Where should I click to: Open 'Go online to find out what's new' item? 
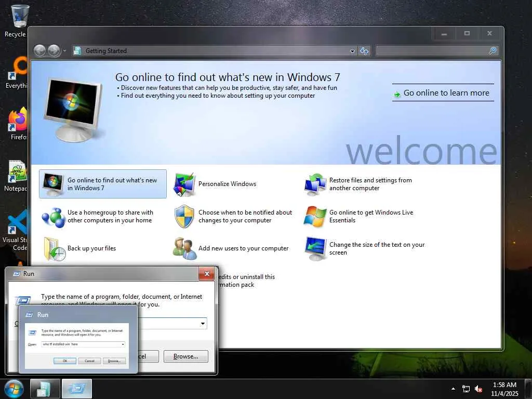[x=103, y=184]
